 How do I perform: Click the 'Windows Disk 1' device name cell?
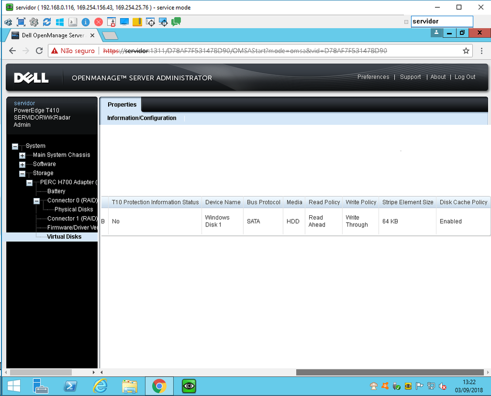click(223, 221)
